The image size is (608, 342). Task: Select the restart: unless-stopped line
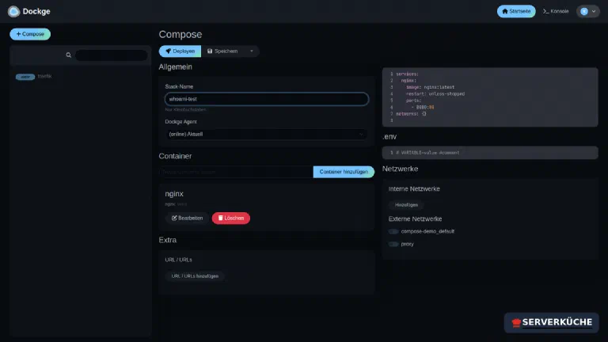(435, 94)
